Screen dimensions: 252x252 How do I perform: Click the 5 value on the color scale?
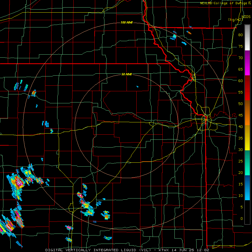click(241, 207)
